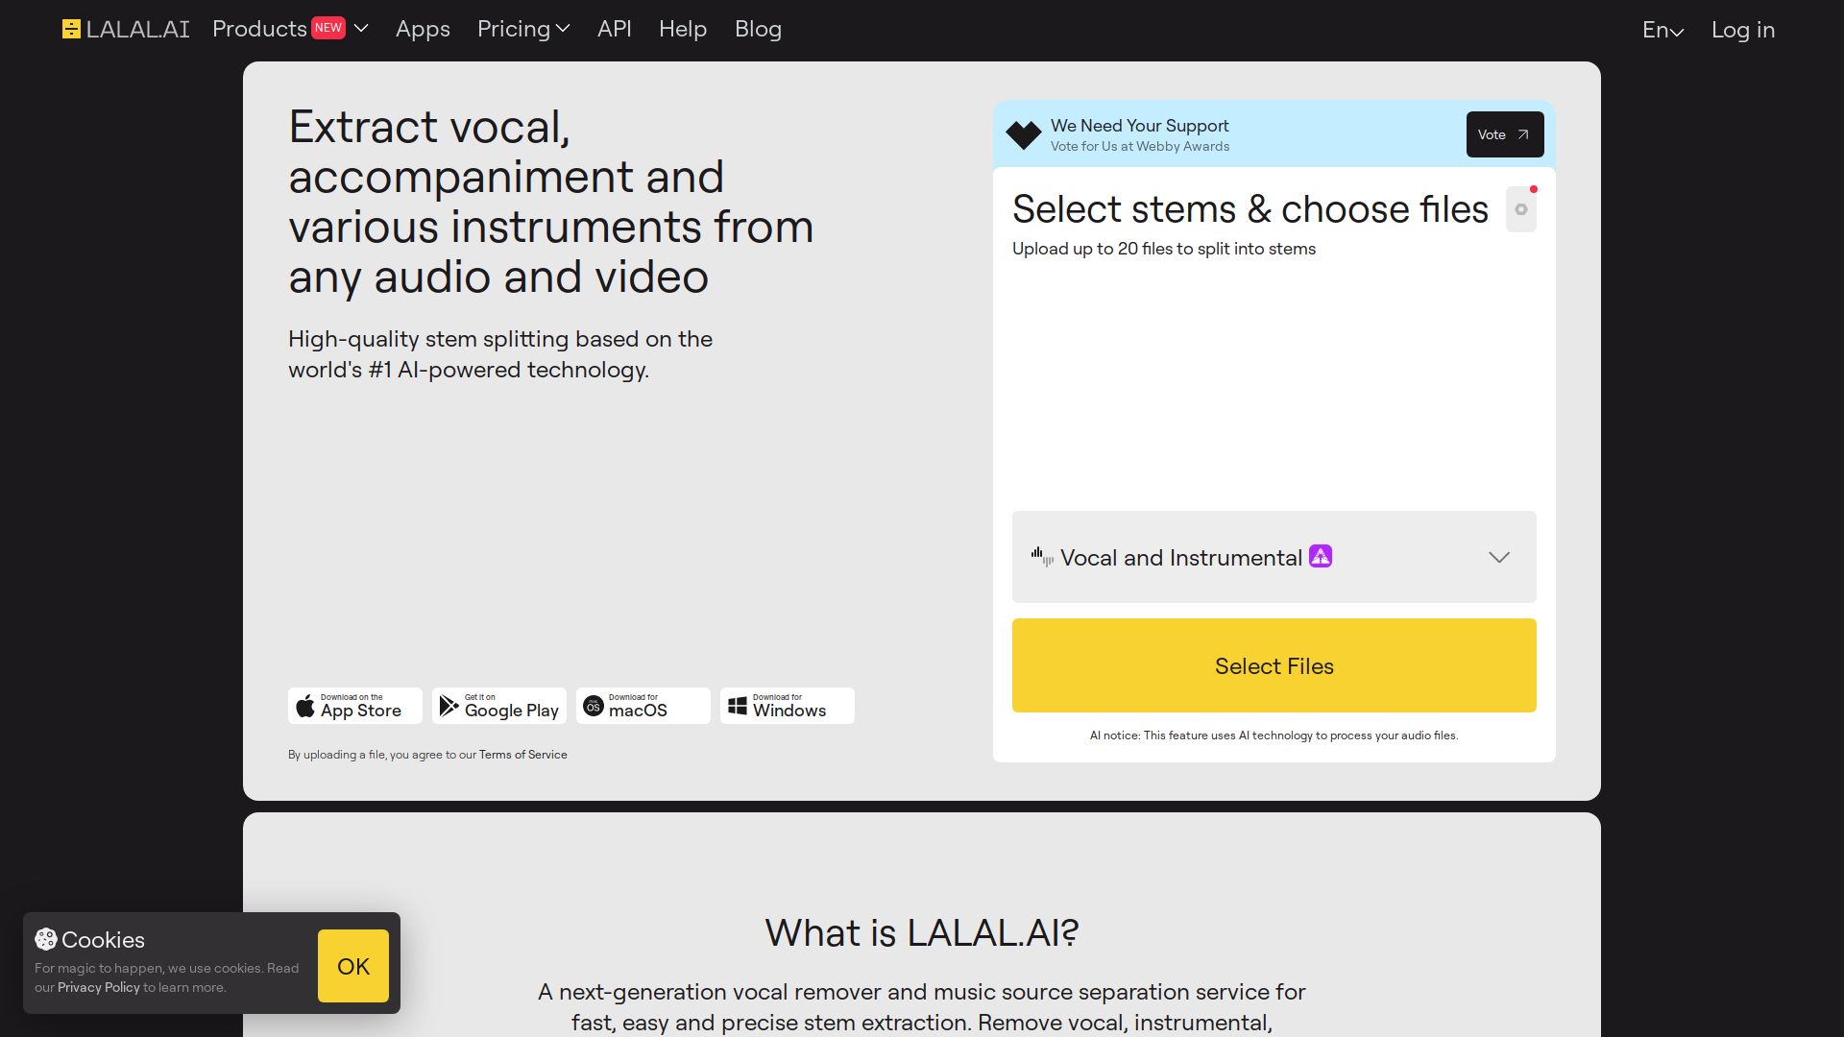Click the arrow icon inside the Vote button

click(x=1522, y=134)
